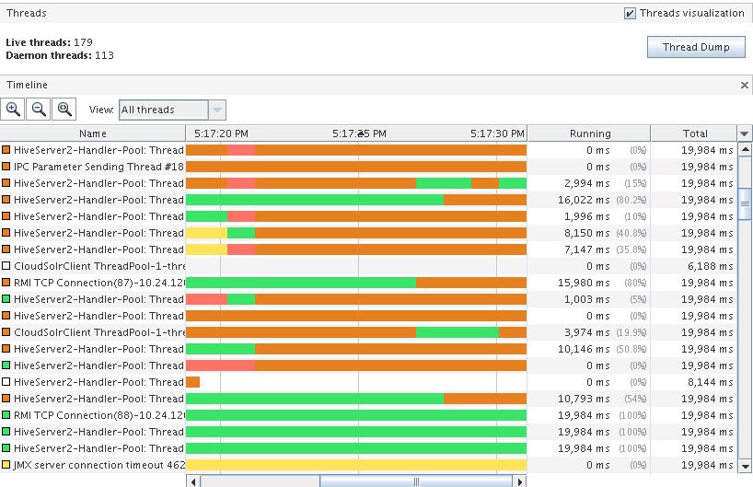Select the JMX server connection timeout thread
This screenshot has height=487, width=753.
99,465
